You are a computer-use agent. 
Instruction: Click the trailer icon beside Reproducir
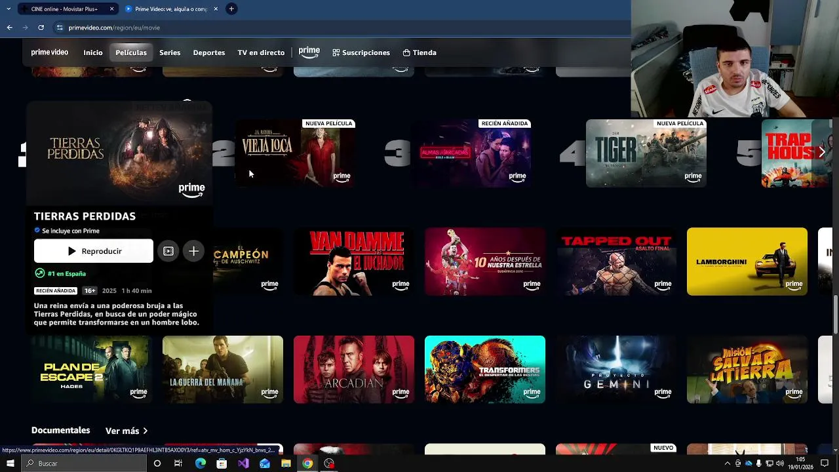tap(168, 251)
